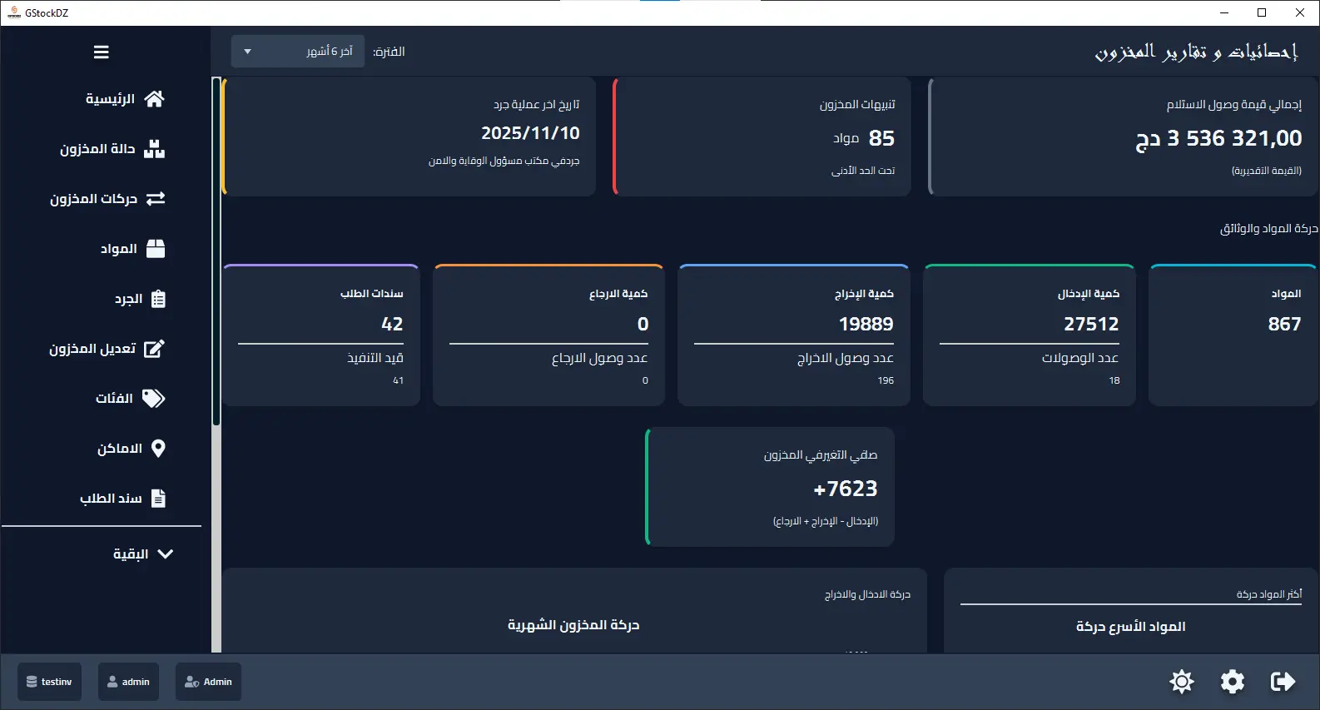Click the تحت الحد الأدنى text
This screenshot has width=1320, height=710.
863,171
